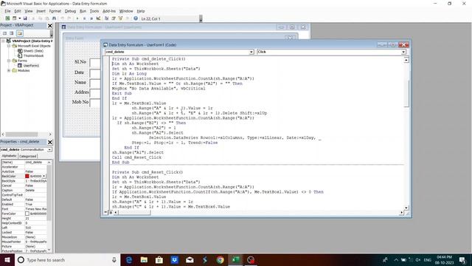Run the Sub with the play icon
Screen dimensions: 472x266
pos(77,18)
